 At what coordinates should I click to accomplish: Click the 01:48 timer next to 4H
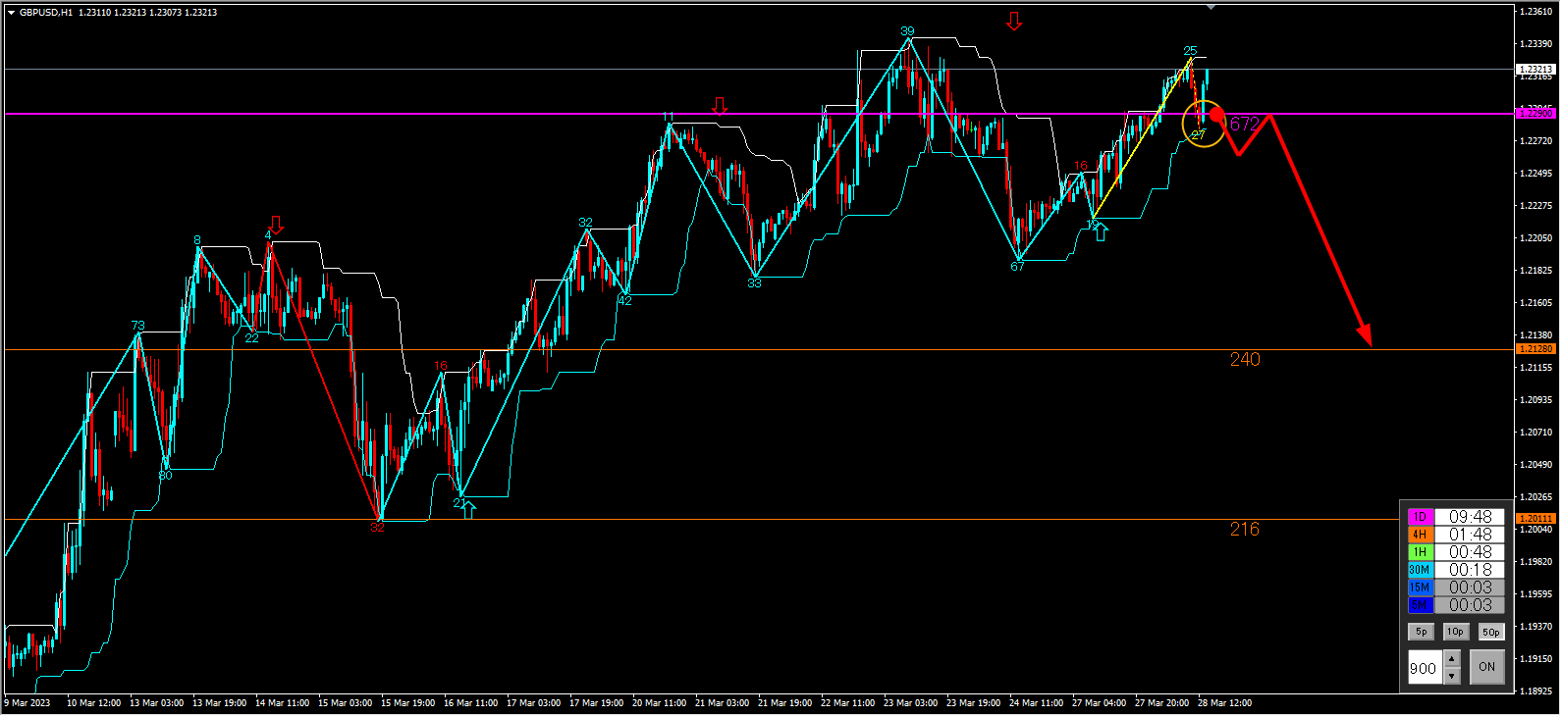click(1470, 535)
